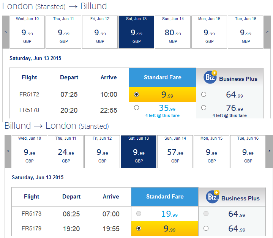Show later dates for London to Billund
Viewport: 273px width, 238px height.
pos(267,32)
